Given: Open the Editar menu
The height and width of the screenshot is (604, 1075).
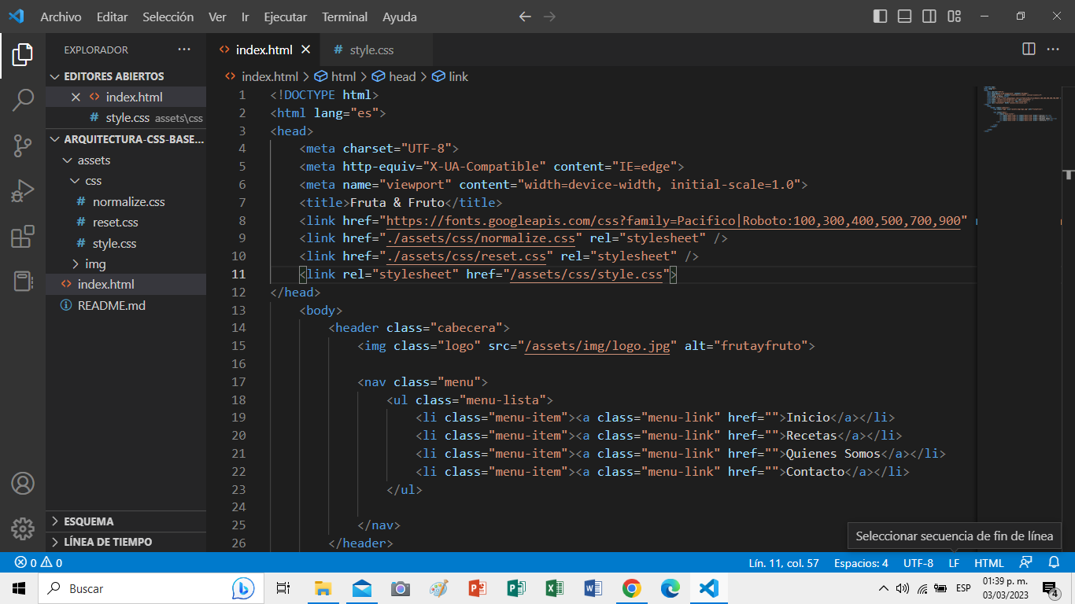Looking at the screenshot, I should coord(112,17).
